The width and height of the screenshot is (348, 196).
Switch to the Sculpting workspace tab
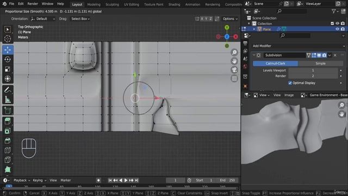(112, 4)
